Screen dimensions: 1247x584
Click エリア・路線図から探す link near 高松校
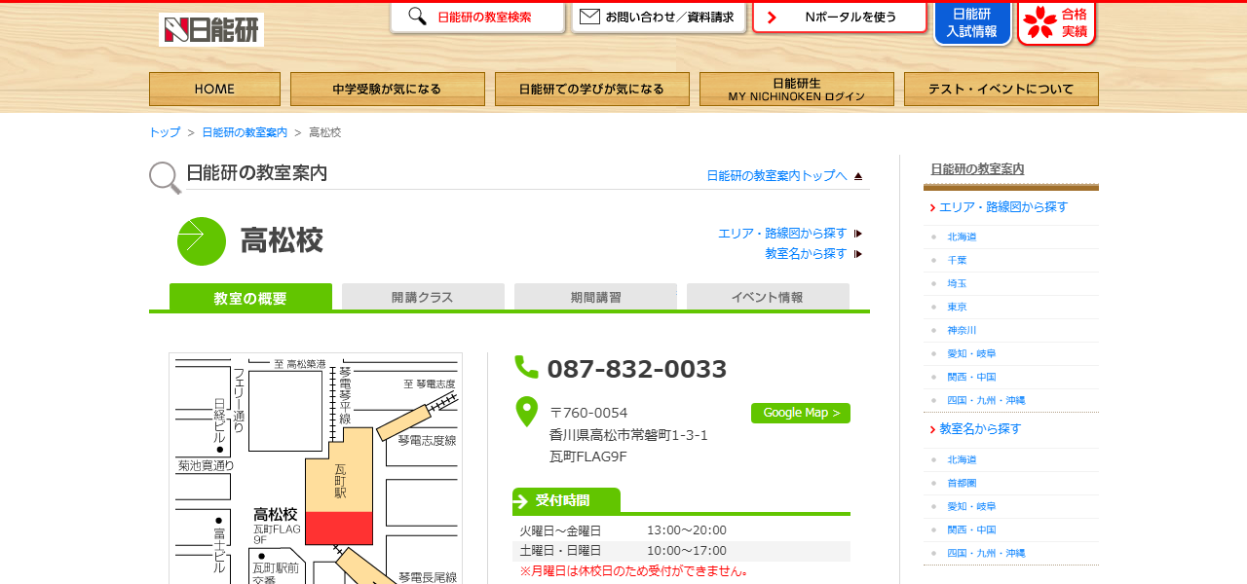pyautogui.click(x=782, y=234)
